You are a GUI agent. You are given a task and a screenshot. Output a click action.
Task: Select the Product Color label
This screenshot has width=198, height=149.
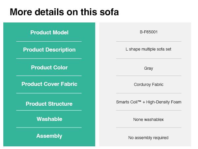pos(49,67)
